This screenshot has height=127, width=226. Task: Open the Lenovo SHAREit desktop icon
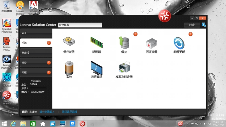tap(7, 80)
